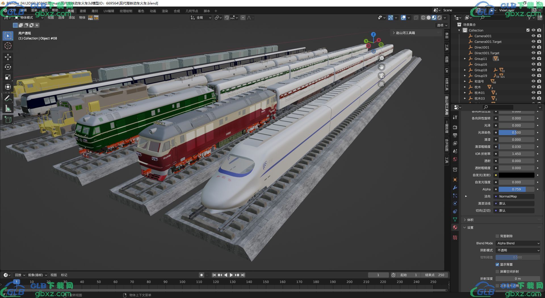
Task: Adjust the Alpha slider value
Action: [x=517, y=189]
